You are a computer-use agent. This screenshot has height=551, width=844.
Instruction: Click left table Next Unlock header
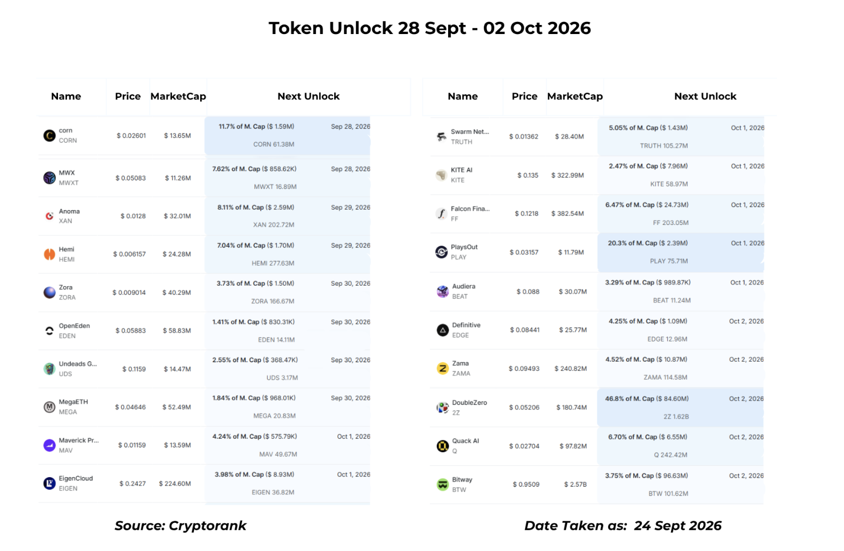click(x=309, y=96)
